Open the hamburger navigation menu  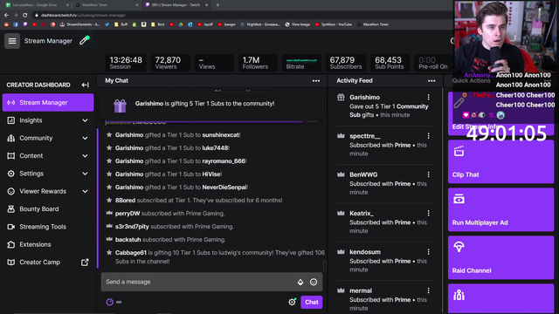(12, 41)
